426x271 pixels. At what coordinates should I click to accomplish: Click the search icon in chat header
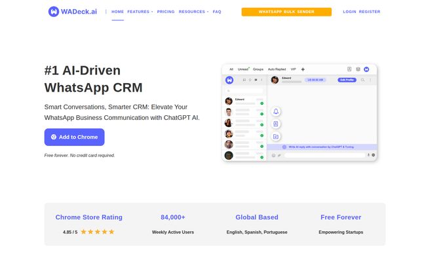[362, 80]
